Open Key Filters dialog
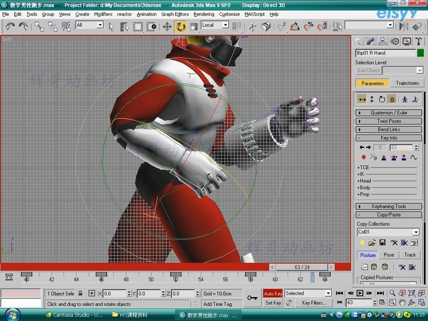This screenshot has height=321, width=428. (314, 303)
